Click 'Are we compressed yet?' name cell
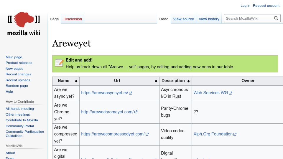 tap(66, 134)
